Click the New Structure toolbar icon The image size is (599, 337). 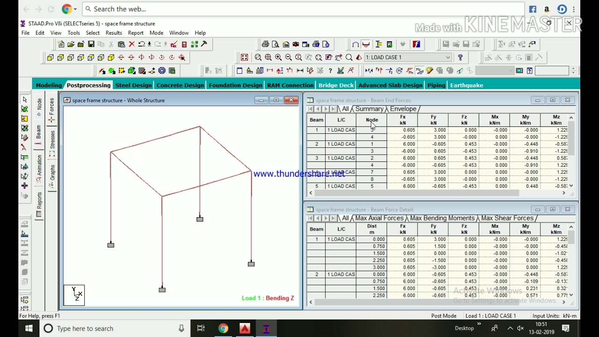coord(61,44)
